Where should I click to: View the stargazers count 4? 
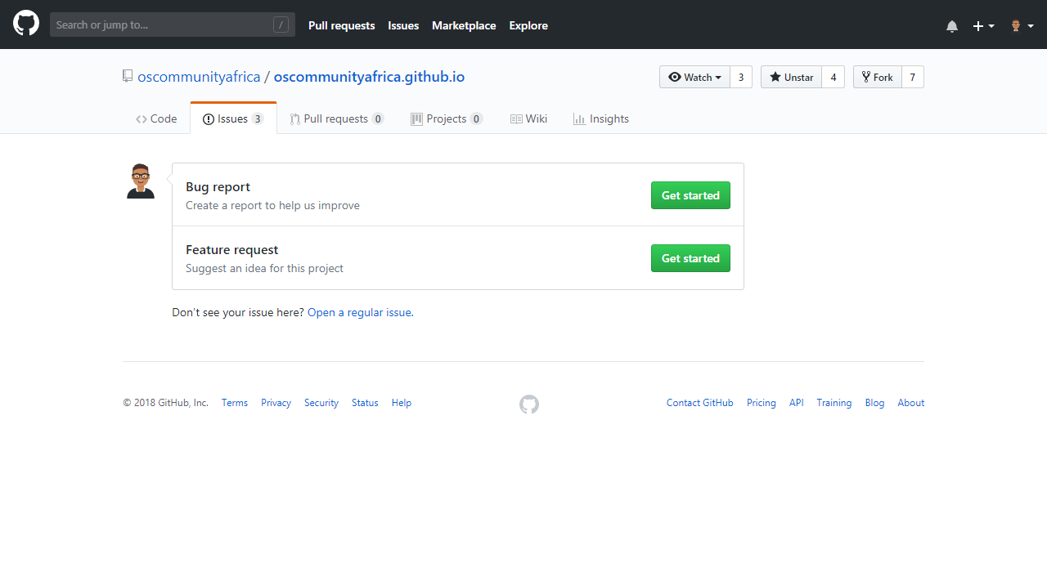point(834,77)
